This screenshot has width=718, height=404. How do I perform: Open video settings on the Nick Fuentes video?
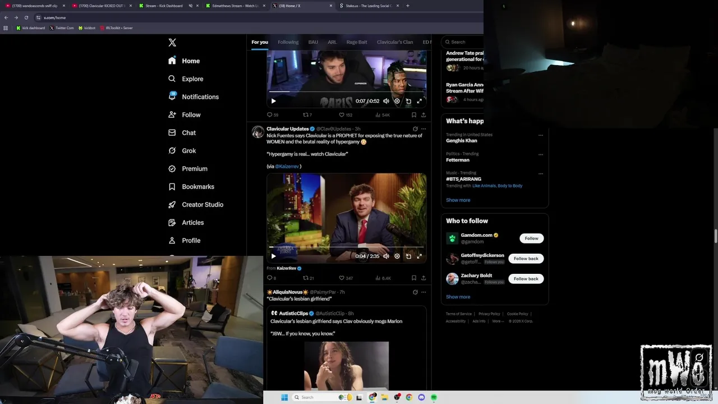(397, 256)
